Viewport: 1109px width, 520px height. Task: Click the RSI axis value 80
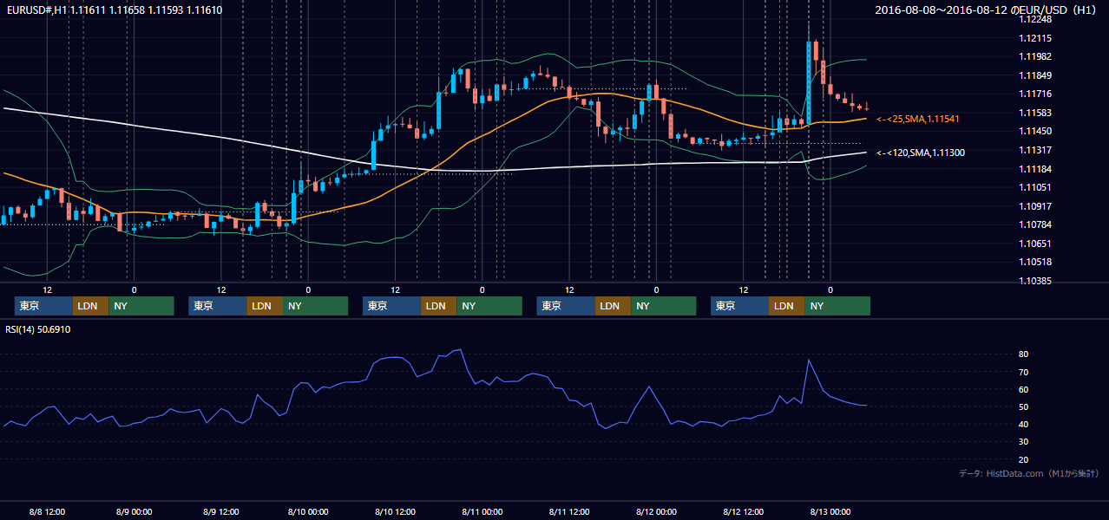point(1024,354)
